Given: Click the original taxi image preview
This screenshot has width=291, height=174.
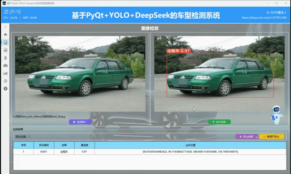Looking at the screenshot, I should point(80,74).
